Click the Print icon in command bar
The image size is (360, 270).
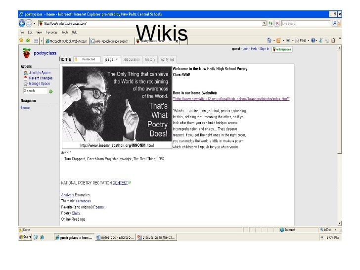[x=288, y=41]
